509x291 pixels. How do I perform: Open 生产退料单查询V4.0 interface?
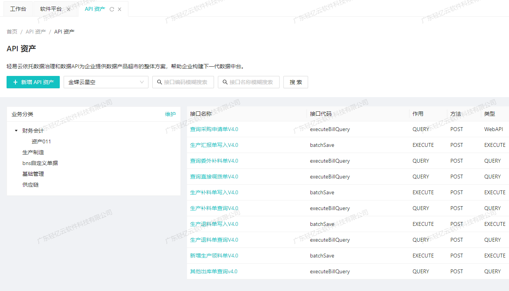click(214, 240)
